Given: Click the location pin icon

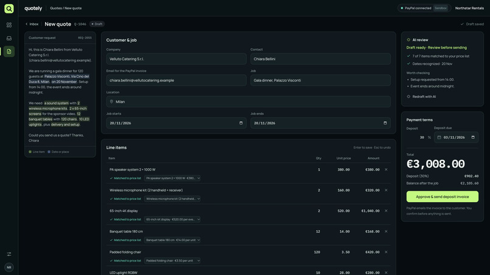Looking at the screenshot, I should 112,102.
